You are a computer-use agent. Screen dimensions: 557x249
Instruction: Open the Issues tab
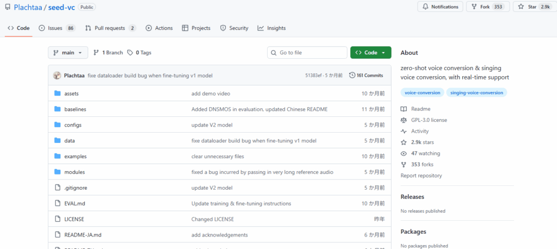tap(57, 28)
